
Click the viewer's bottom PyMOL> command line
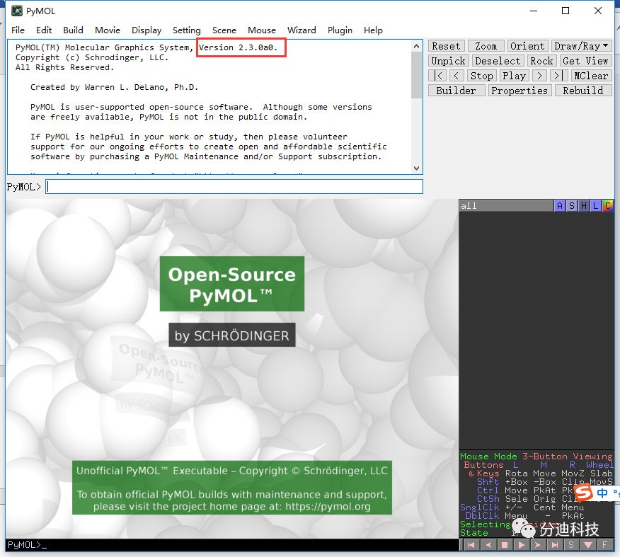pos(231,545)
